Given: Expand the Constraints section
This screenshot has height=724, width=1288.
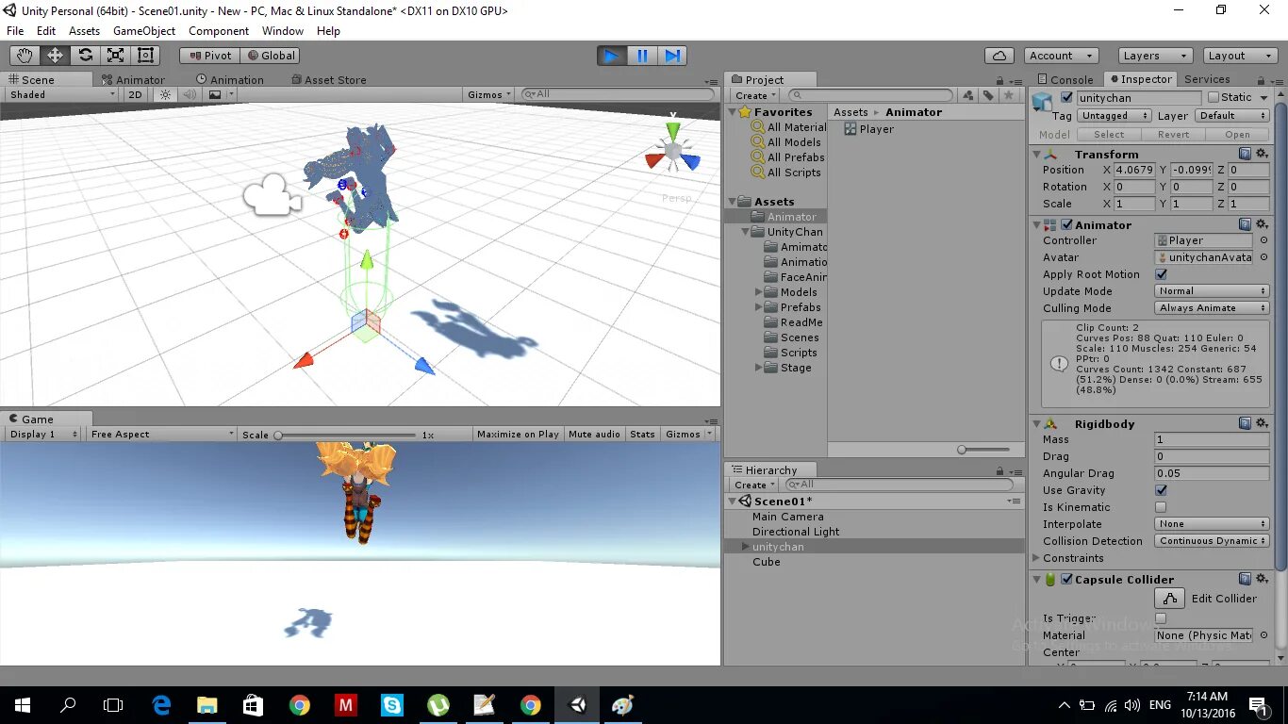Looking at the screenshot, I should click(1037, 558).
